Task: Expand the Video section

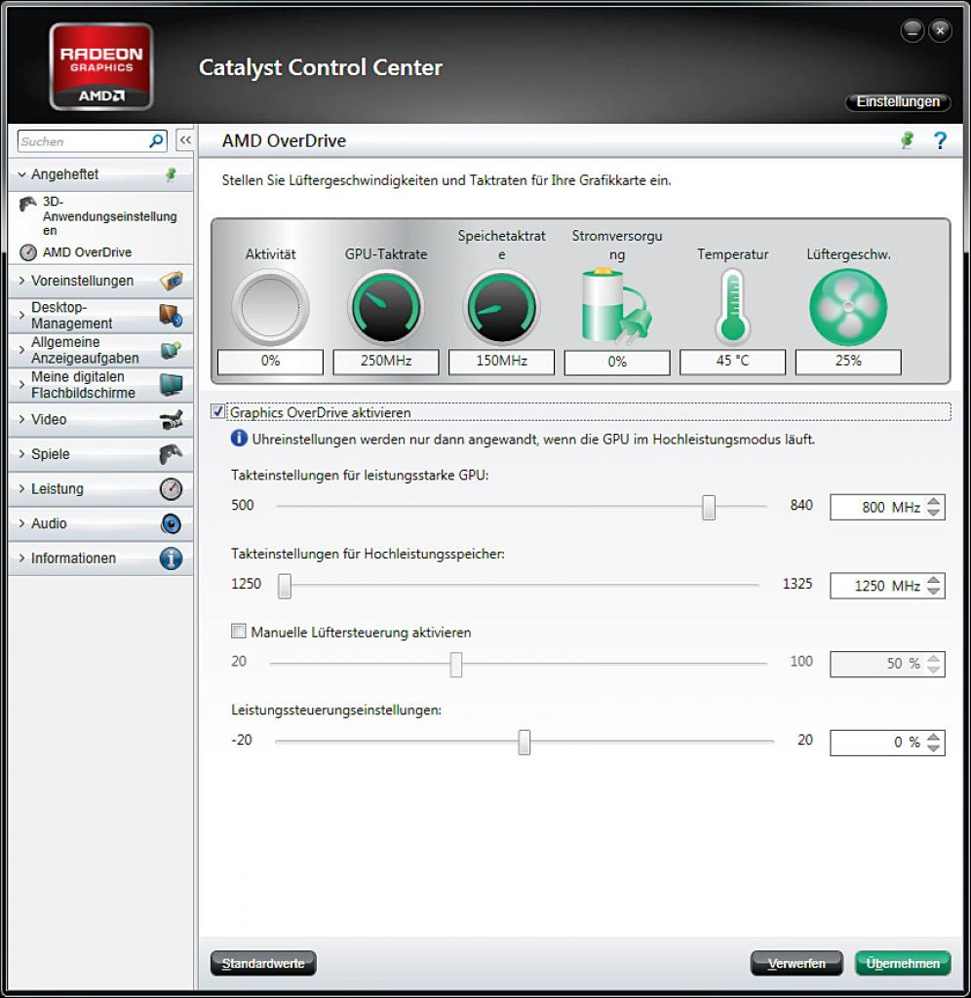Action: (x=22, y=419)
